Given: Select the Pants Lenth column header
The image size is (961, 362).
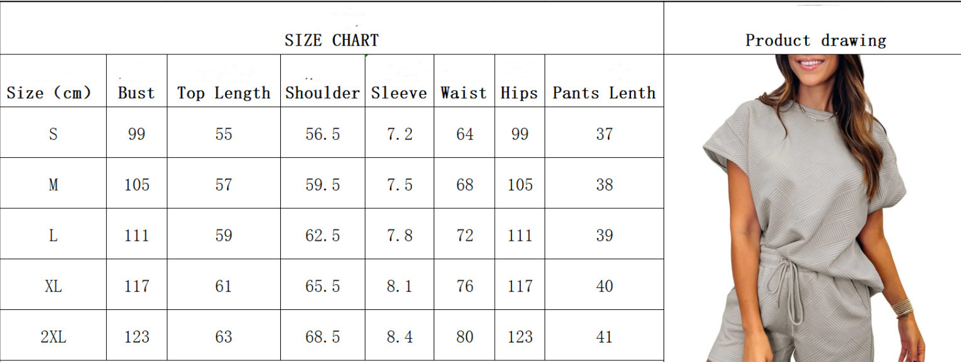Looking at the screenshot, I should pyautogui.click(x=604, y=93).
